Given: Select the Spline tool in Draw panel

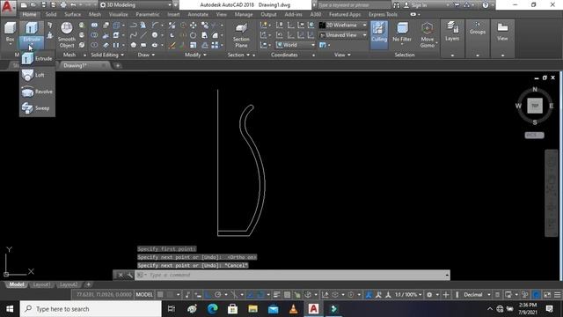Looking at the screenshot, I should [x=133, y=35].
